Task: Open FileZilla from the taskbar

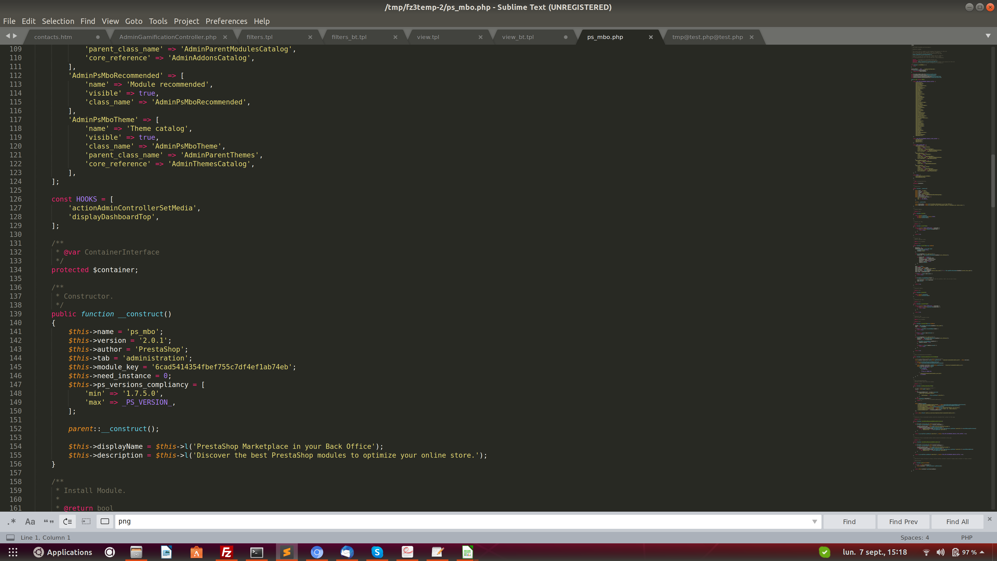Action: (226, 552)
